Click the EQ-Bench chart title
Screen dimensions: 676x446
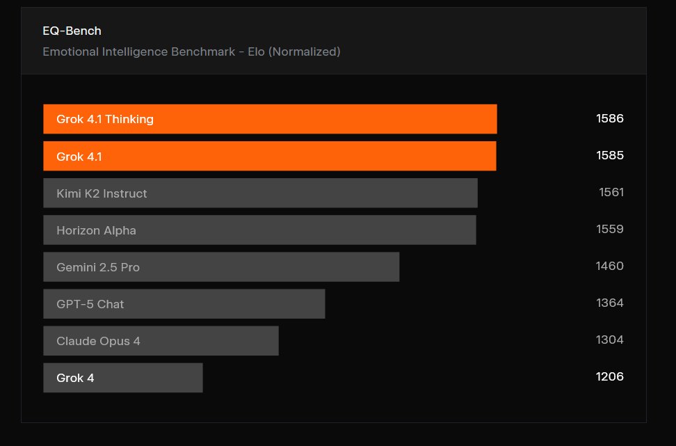(72, 31)
